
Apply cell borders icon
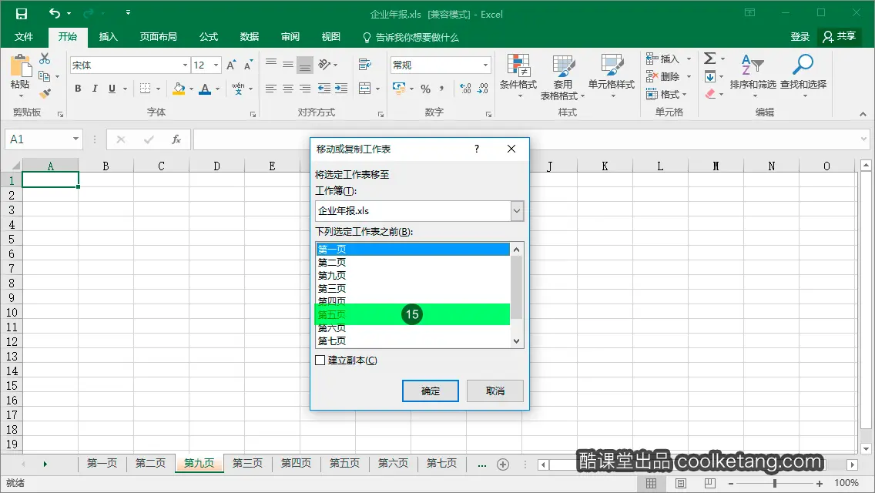(x=145, y=89)
